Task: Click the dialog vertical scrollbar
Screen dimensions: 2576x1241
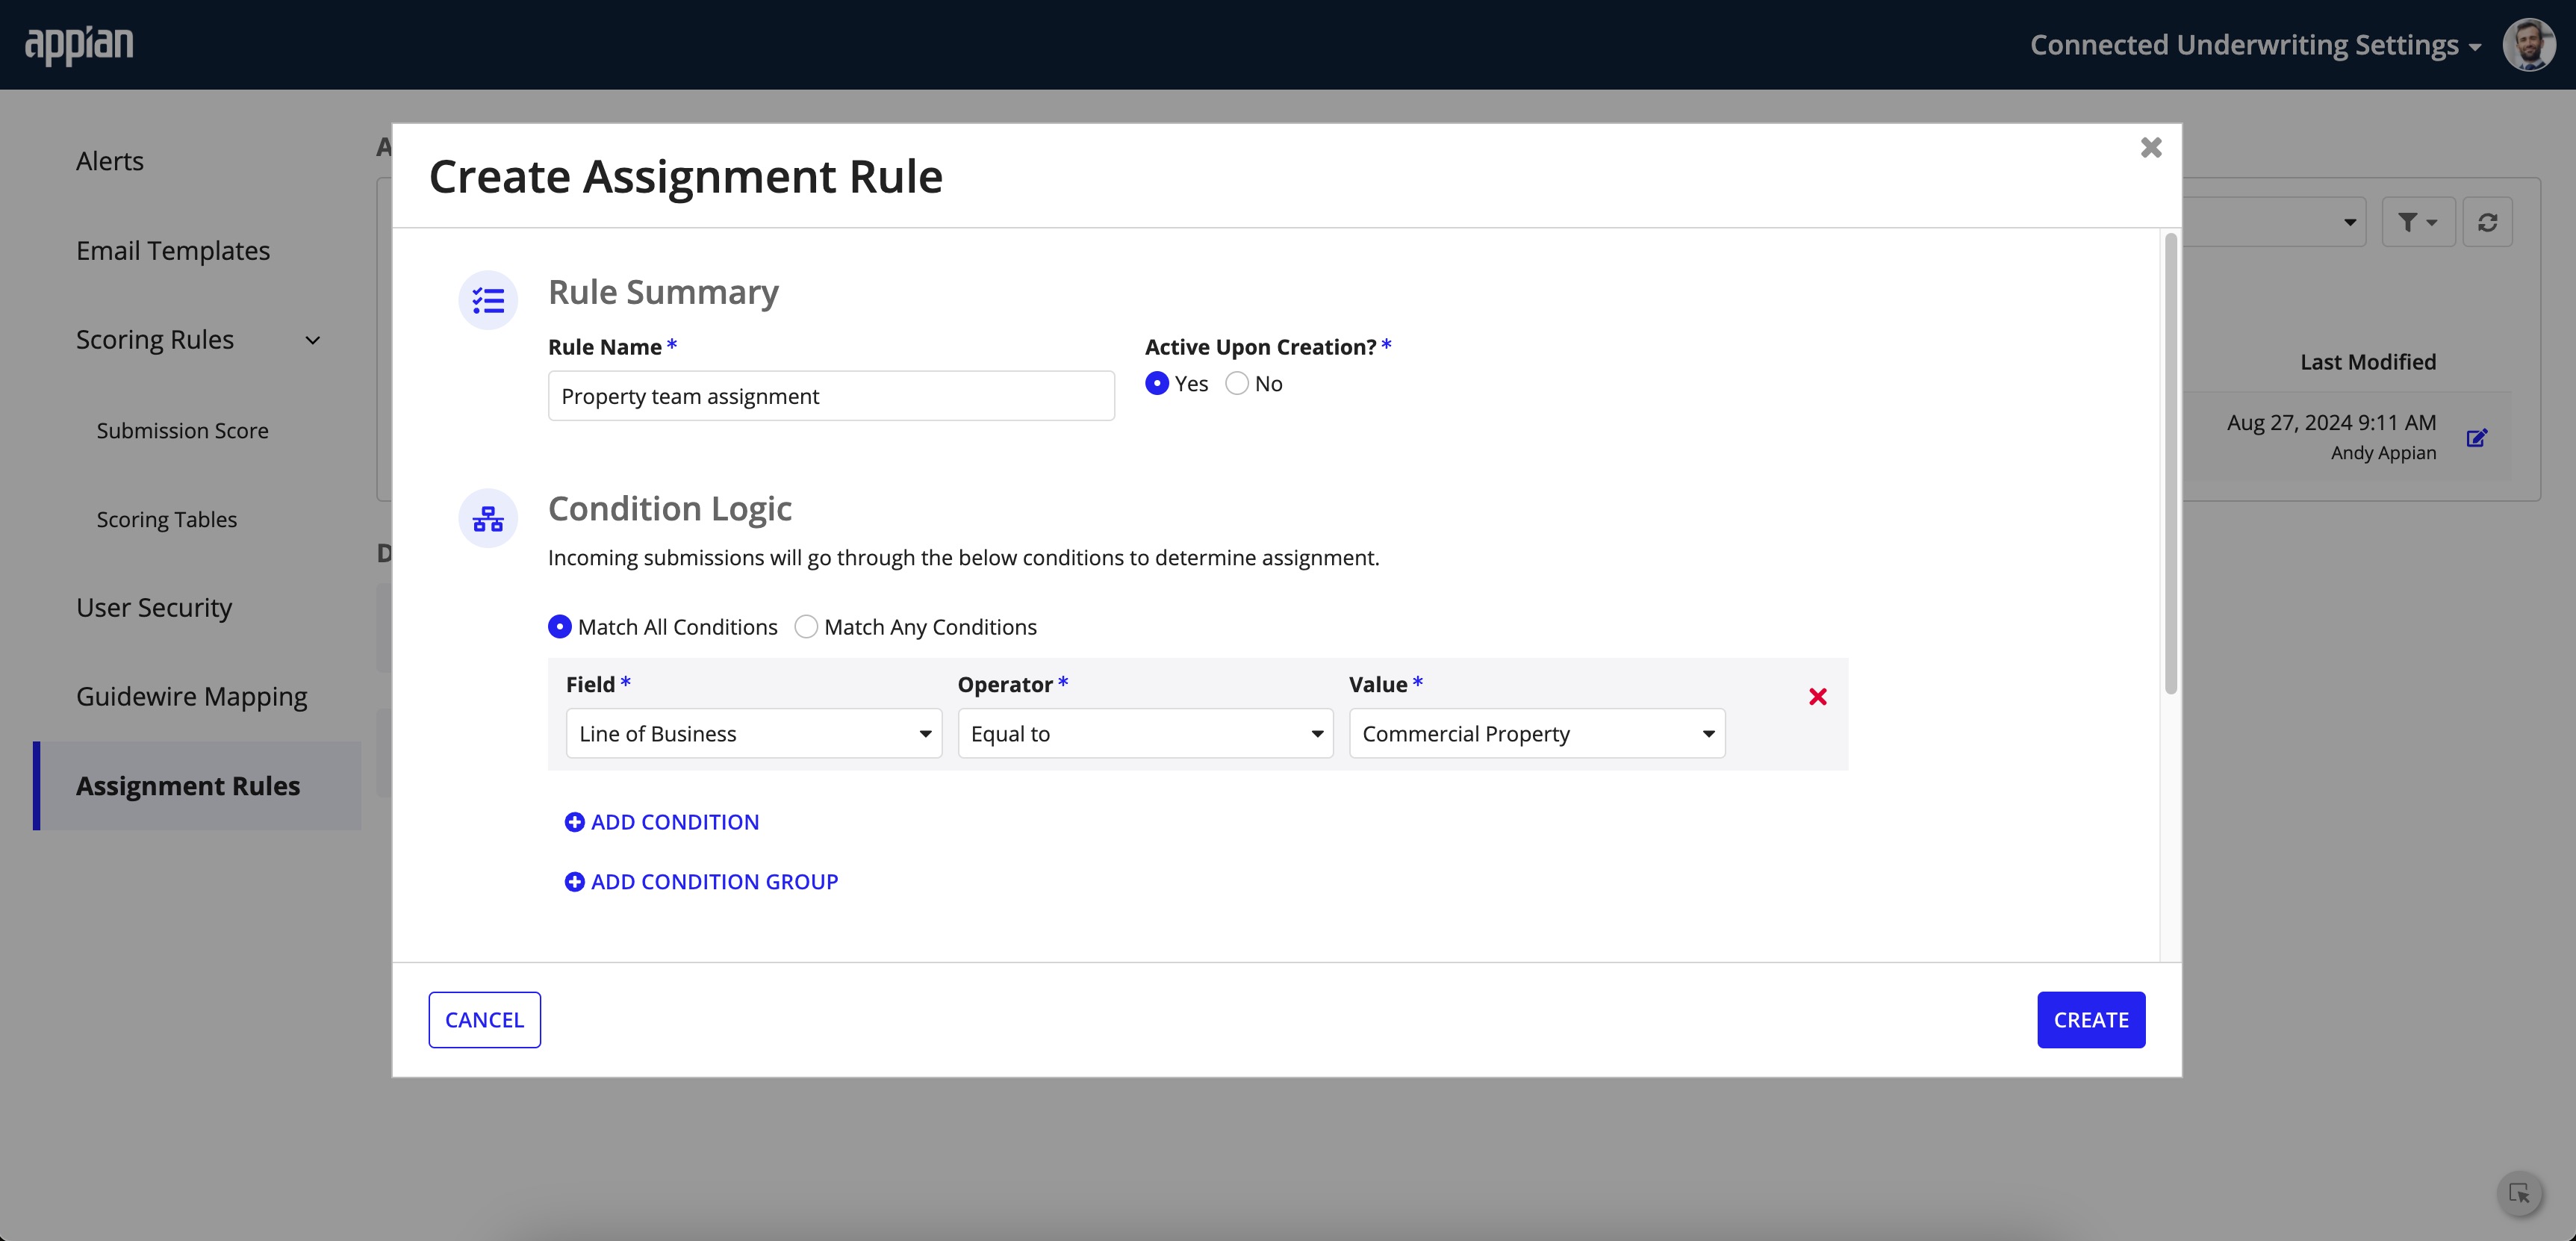Action: 2170,463
